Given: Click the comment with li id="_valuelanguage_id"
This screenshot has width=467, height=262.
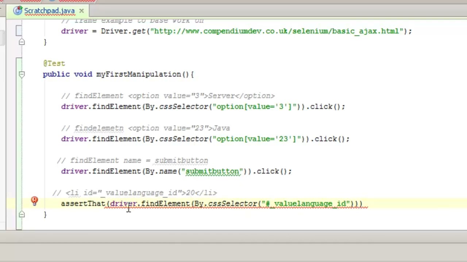Looking at the screenshot, I should 135,193.
